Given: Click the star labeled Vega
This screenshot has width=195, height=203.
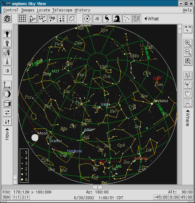Looking at the screenshot, I should 100,107.
